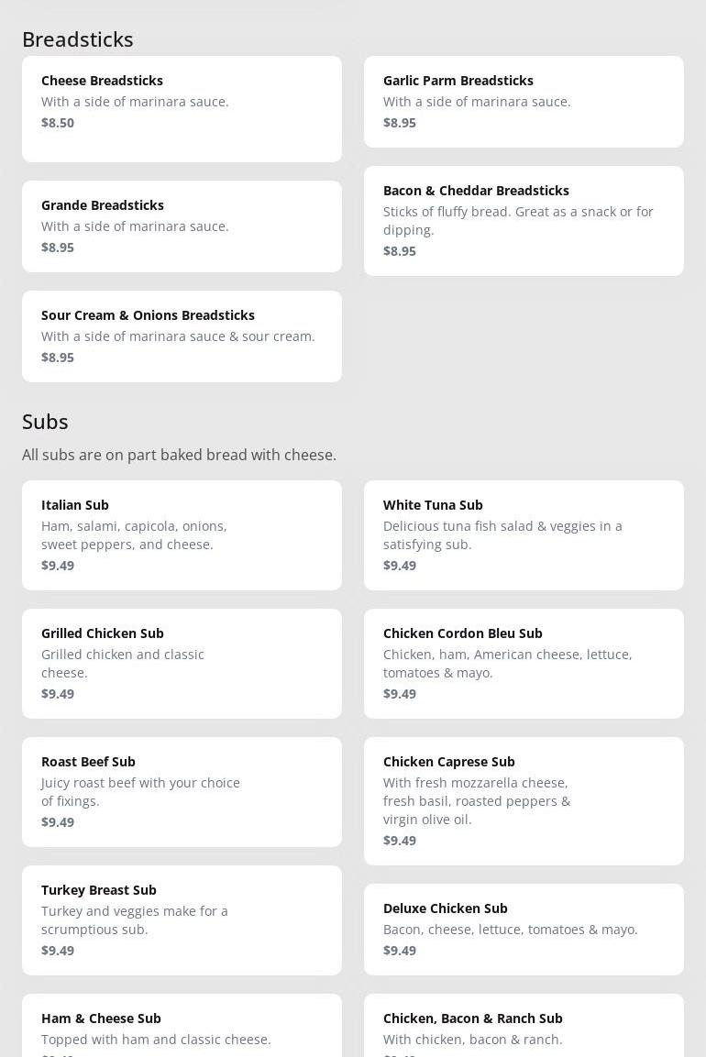Click the fluffy bread description text
This screenshot has width=706, height=1057.
(x=518, y=220)
